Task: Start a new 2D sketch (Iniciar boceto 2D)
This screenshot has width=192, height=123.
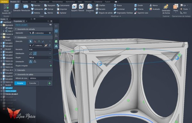Action: coord(6,9)
